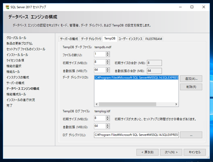Click セットアップ ファイルのインストール step
The height and width of the screenshot is (162, 213).
26,49
